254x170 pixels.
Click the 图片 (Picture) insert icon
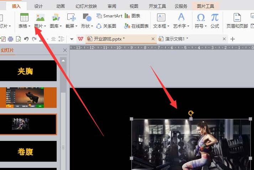[x=40, y=17]
